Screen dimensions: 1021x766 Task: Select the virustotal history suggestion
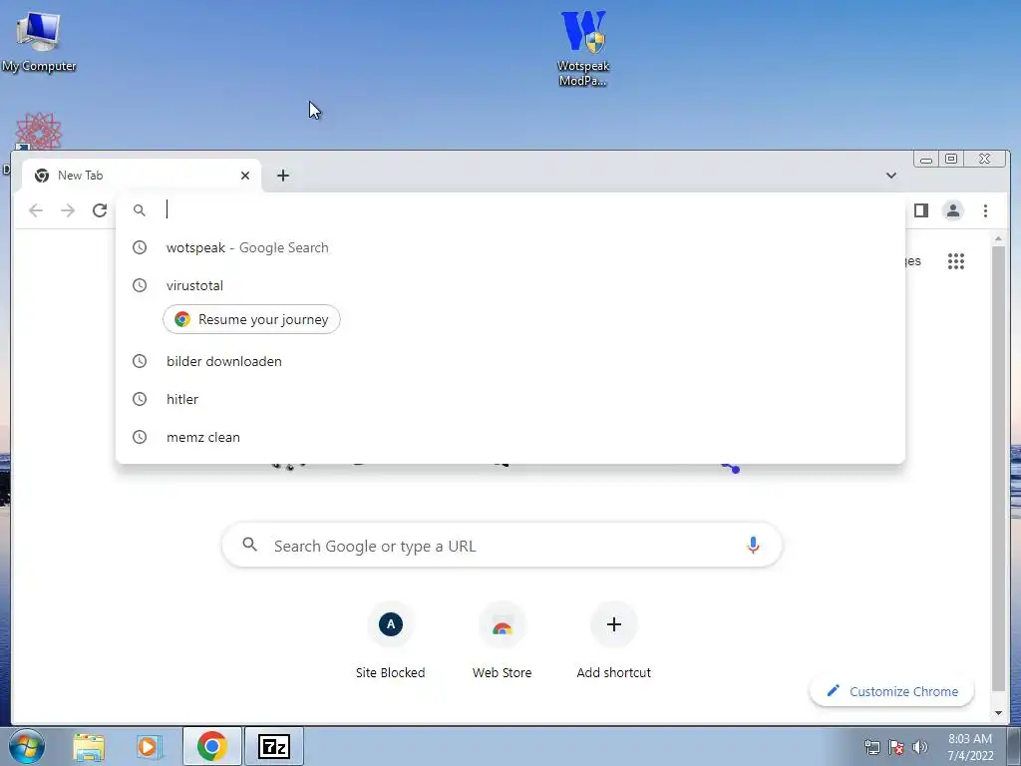tap(510, 285)
